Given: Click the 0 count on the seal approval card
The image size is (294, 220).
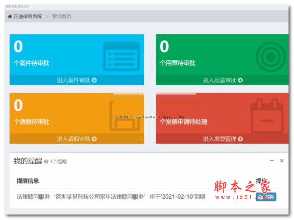Looking at the screenshot, I should coord(164,46).
